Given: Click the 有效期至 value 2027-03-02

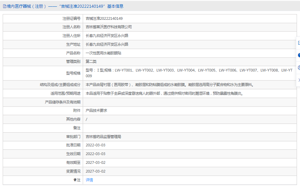Looking at the screenshot, I should point(96,162).
